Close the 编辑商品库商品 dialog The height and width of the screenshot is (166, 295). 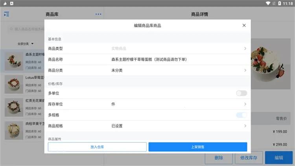[x=244, y=26]
